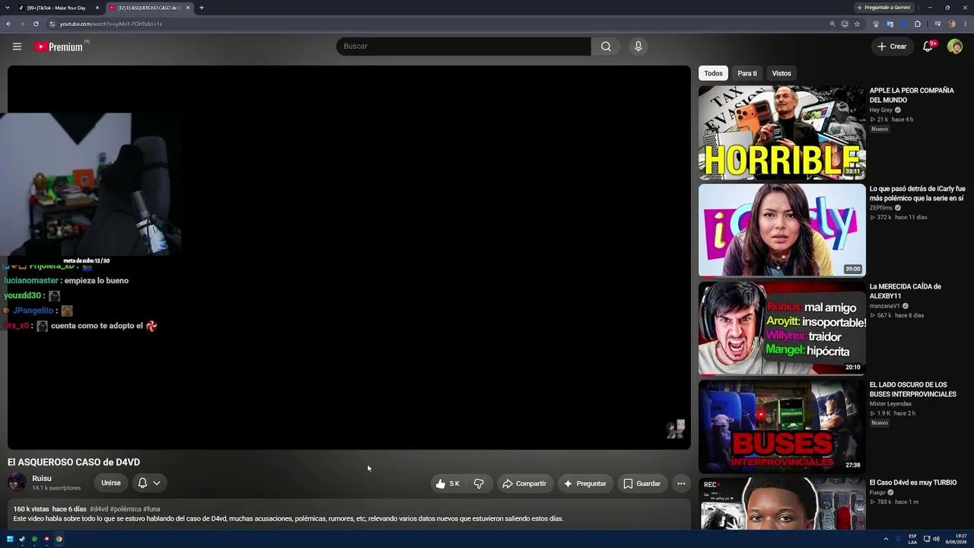Click Pregúntale a Gemini button
974x548 pixels.
point(883,8)
